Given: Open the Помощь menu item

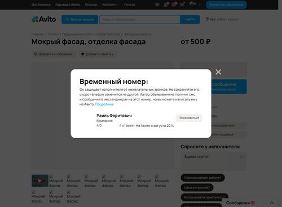Looking at the screenshot, I should tap(91, 5).
